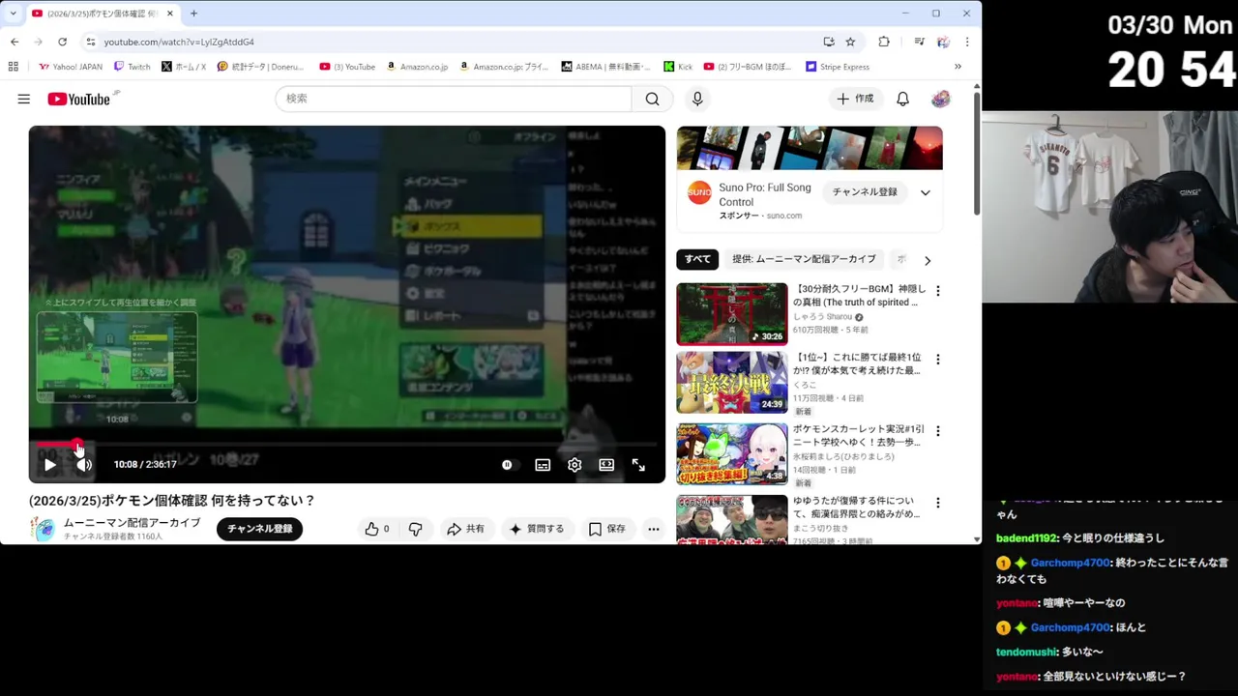Image resolution: width=1238 pixels, height=696 pixels.
Task: Select the 提供: ムーニーマン配信アーカイブ chip
Action: coord(804,259)
